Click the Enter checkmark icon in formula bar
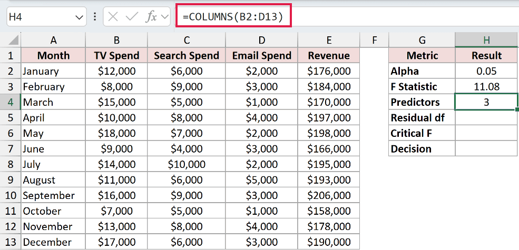This screenshot has height=250, width=519. (x=132, y=17)
